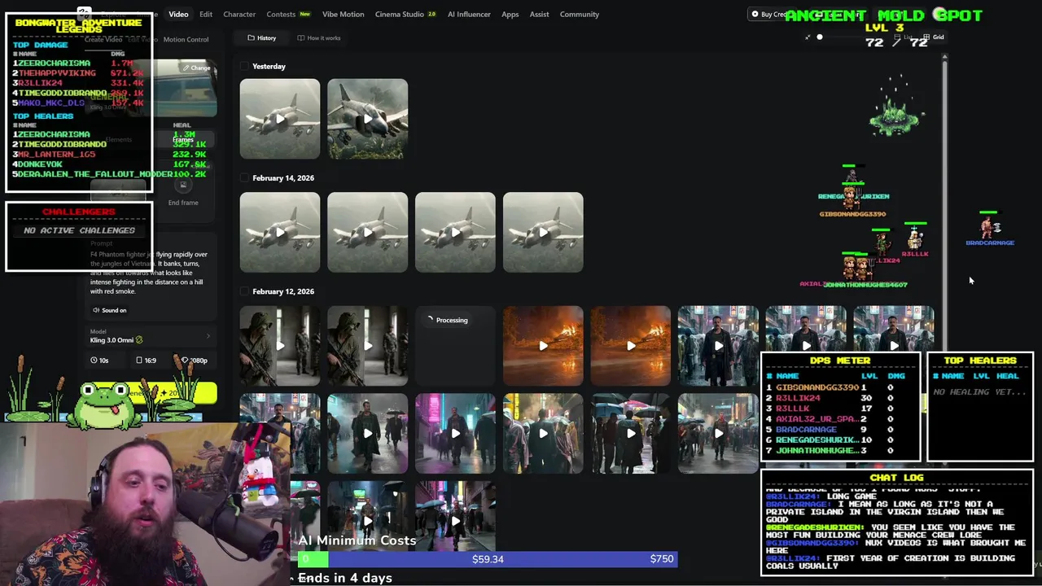
Task: Open the Edit menu item
Action: coord(206,14)
